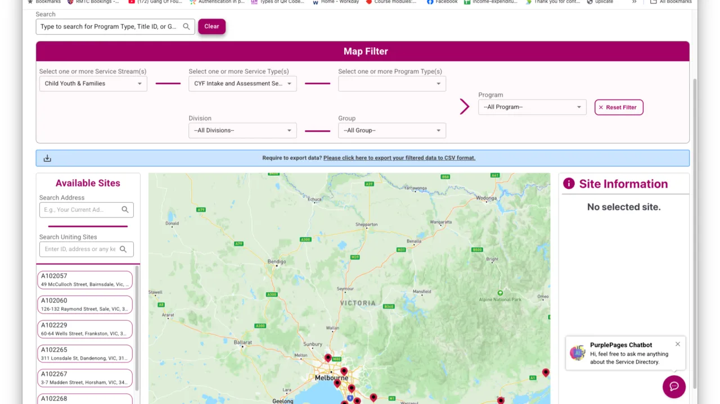Click the Reset Filter button

(x=619, y=107)
